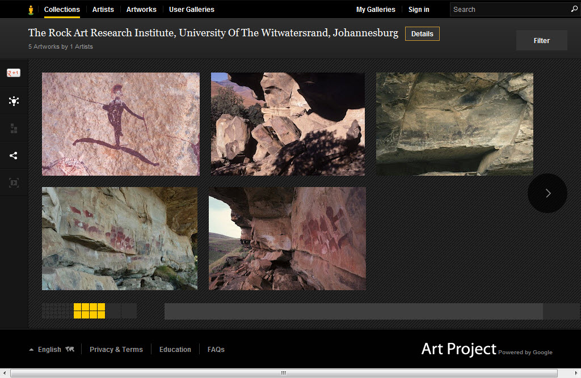Switch to the Artists tab
This screenshot has height=378, width=581.
pos(103,10)
